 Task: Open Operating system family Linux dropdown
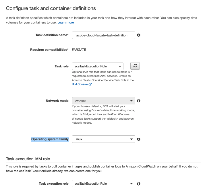(x=103, y=139)
